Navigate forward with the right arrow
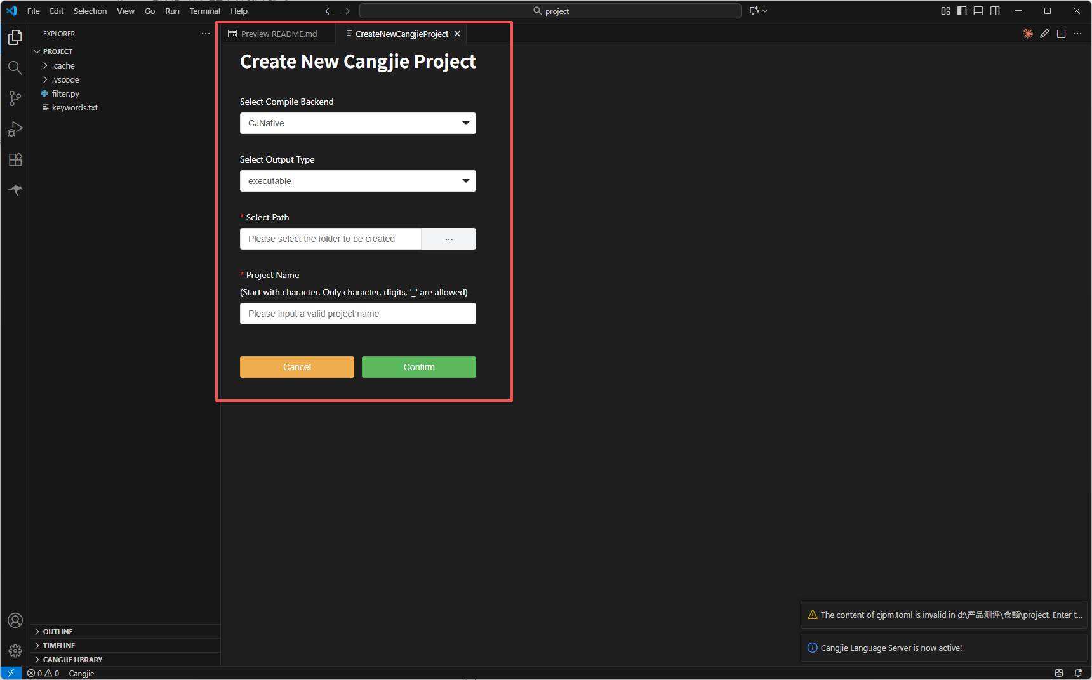The image size is (1092, 680). (x=346, y=11)
